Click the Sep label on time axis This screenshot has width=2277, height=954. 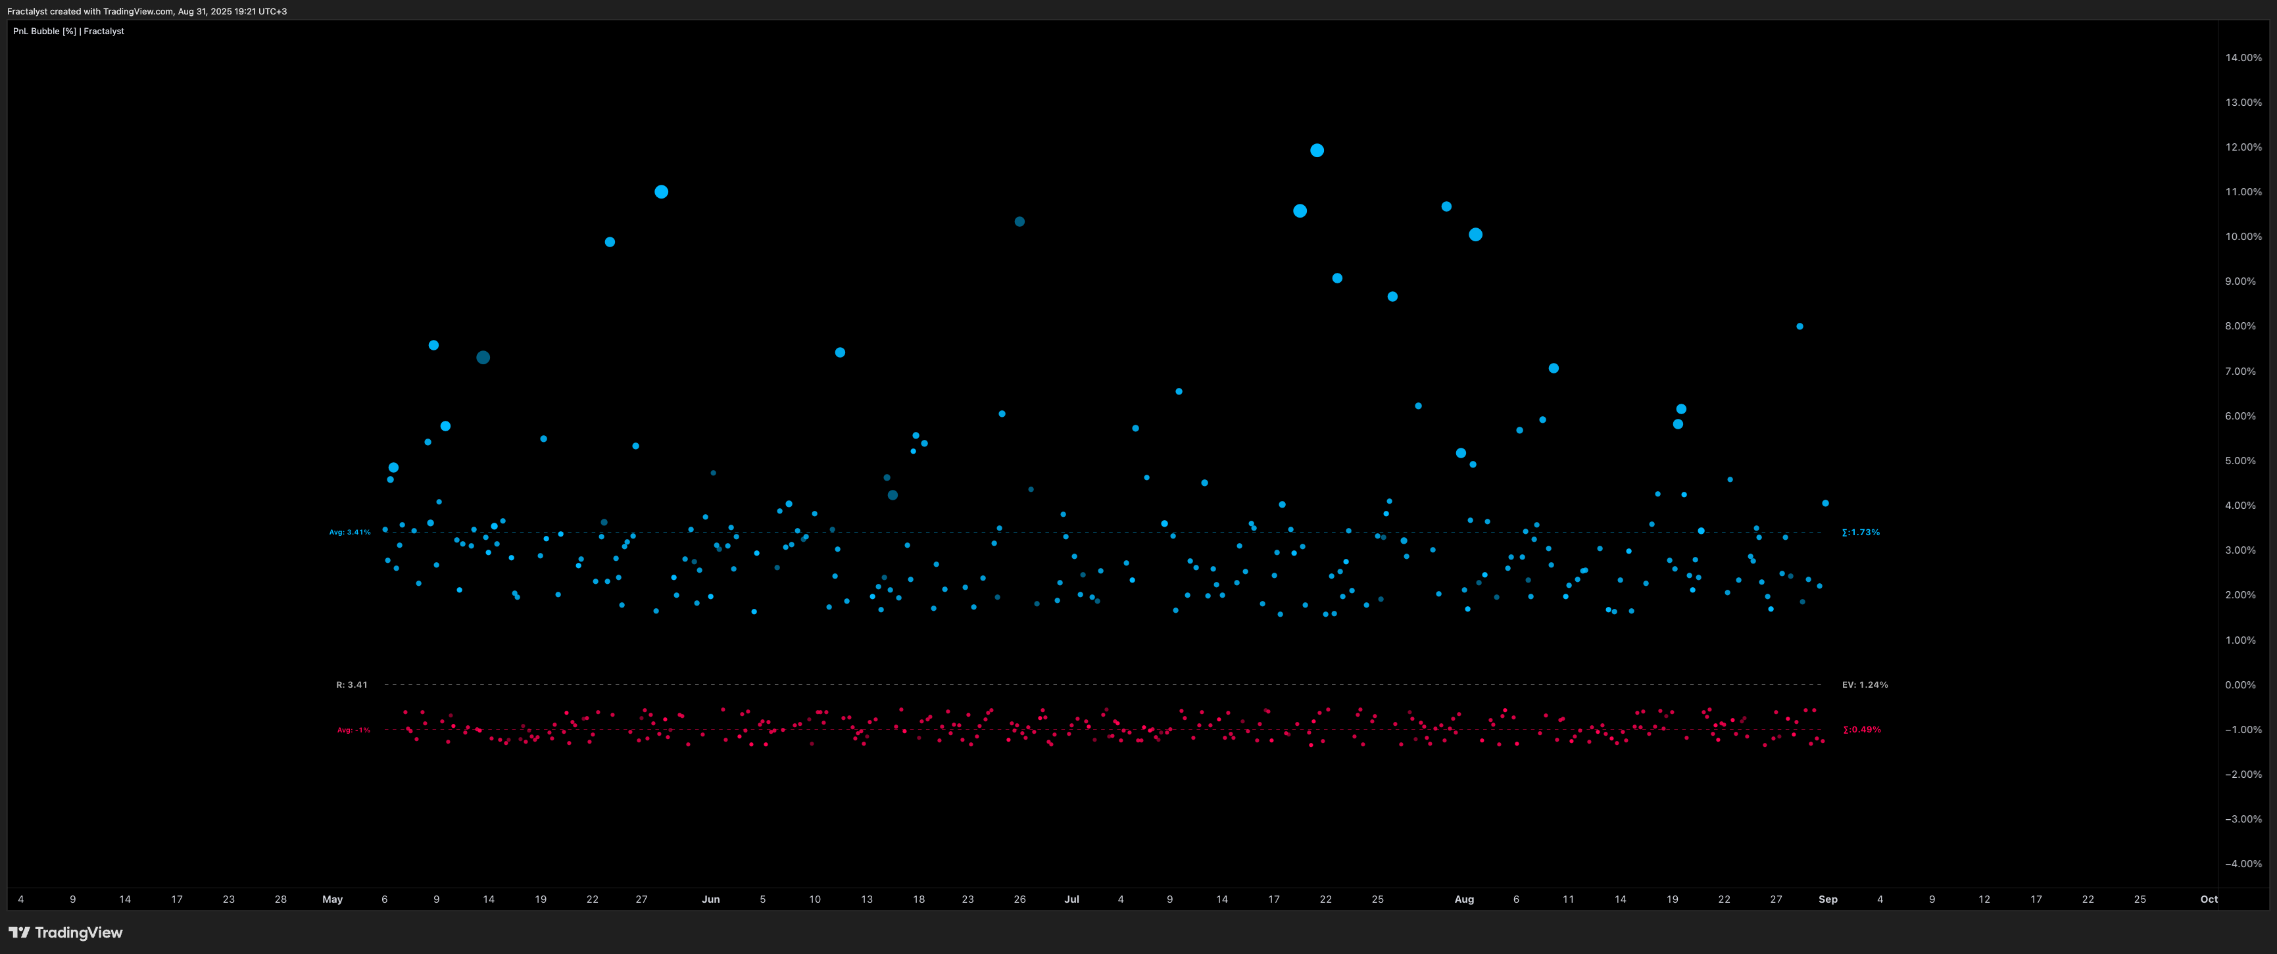tap(1828, 899)
